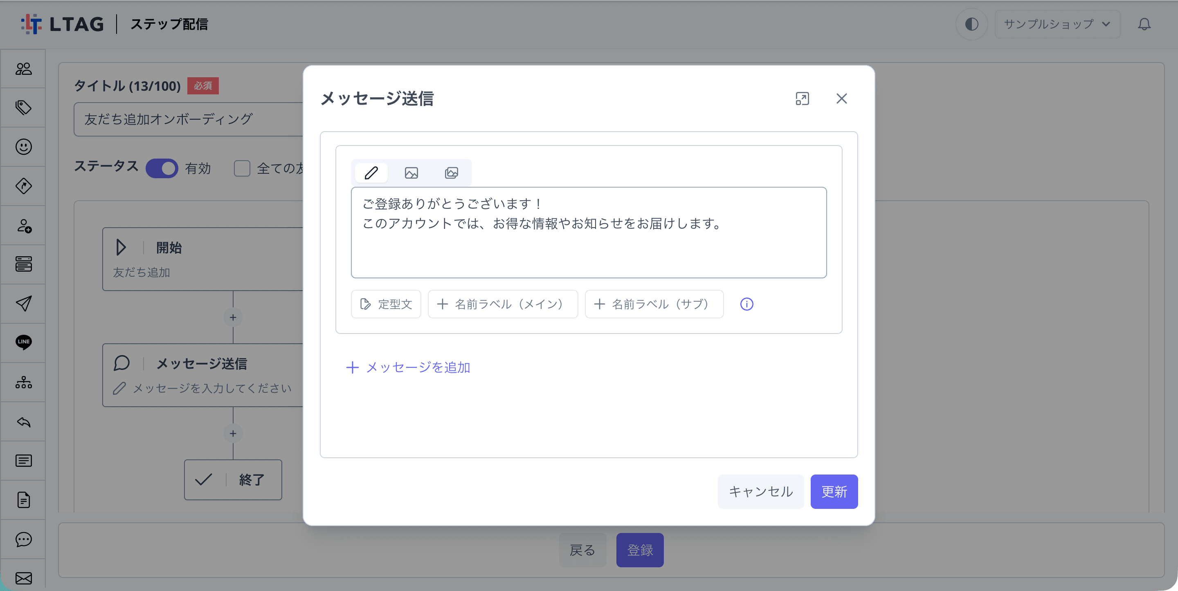Click the 登録 button

(640, 550)
